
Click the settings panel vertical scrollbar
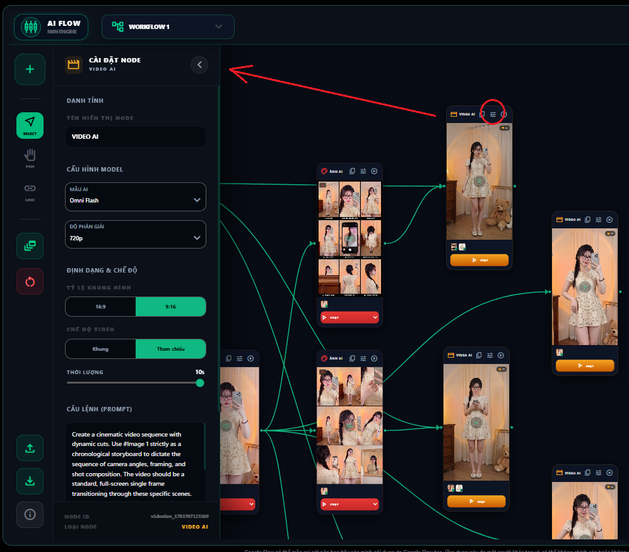(x=219, y=249)
